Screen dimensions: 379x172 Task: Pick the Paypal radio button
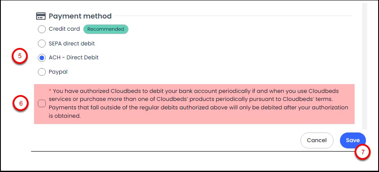coord(42,72)
